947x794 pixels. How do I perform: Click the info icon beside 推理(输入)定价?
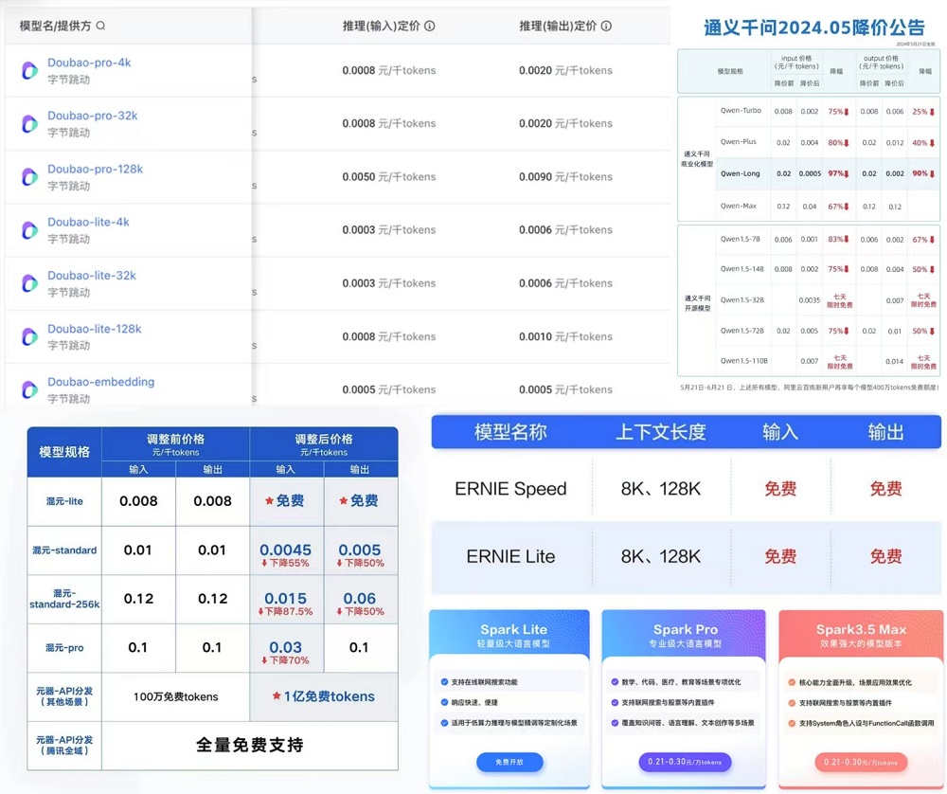click(x=428, y=27)
